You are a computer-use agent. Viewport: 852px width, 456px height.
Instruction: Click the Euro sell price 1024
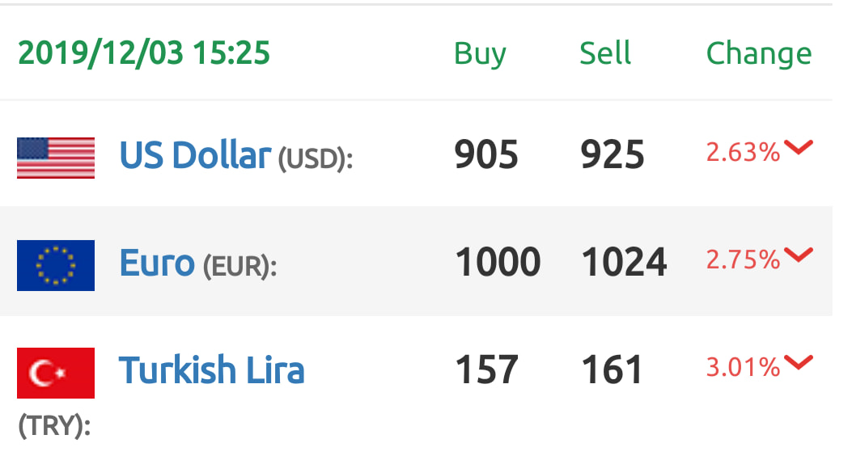(x=625, y=262)
